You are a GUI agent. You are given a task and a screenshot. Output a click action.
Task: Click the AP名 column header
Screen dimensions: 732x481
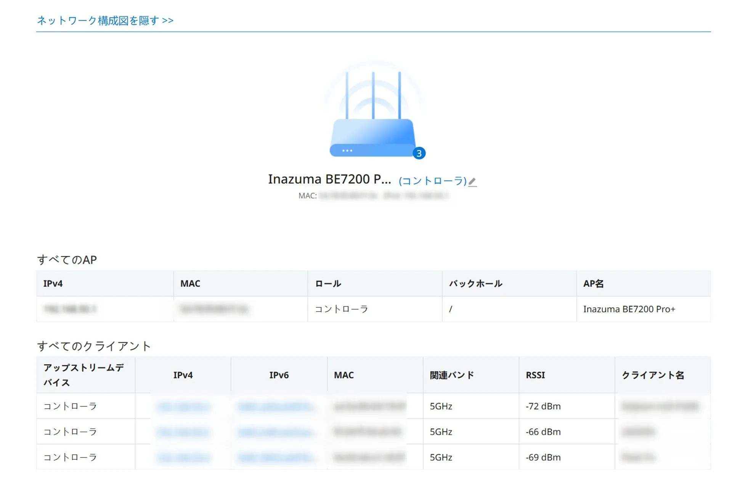pyautogui.click(x=593, y=284)
